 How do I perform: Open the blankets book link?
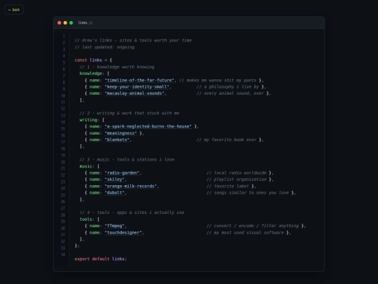117,140
